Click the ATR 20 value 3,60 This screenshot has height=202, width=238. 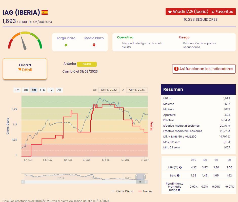coord(229,167)
